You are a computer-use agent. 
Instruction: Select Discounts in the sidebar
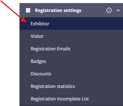[71, 74]
